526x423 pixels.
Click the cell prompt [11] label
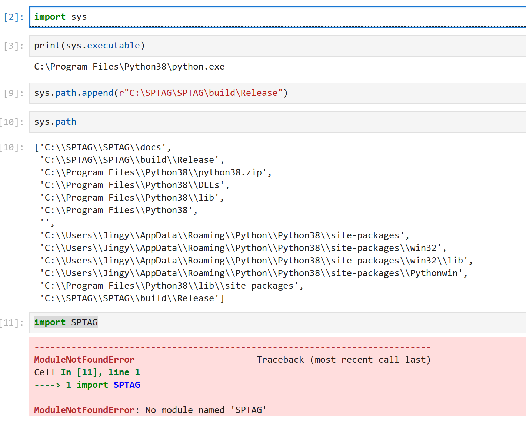click(x=13, y=322)
